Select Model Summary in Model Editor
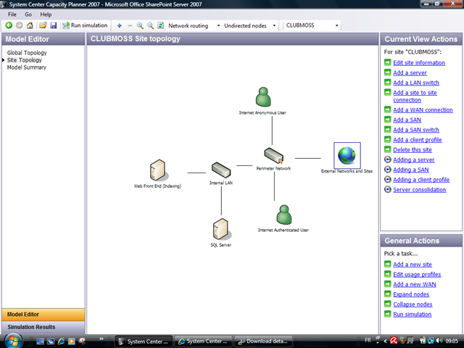The image size is (464, 348). tap(27, 67)
